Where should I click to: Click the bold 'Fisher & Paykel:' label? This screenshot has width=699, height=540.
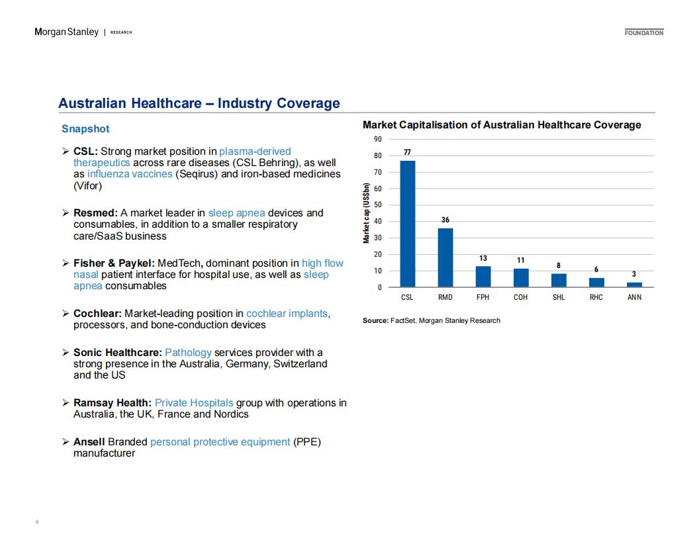[x=114, y=263]
